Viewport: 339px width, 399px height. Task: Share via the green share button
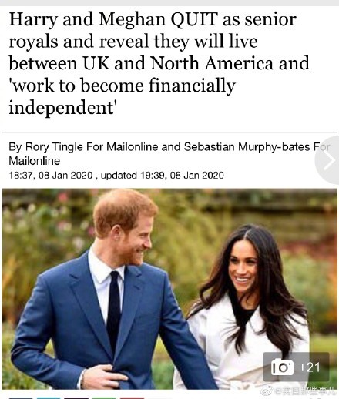point(104,397)
